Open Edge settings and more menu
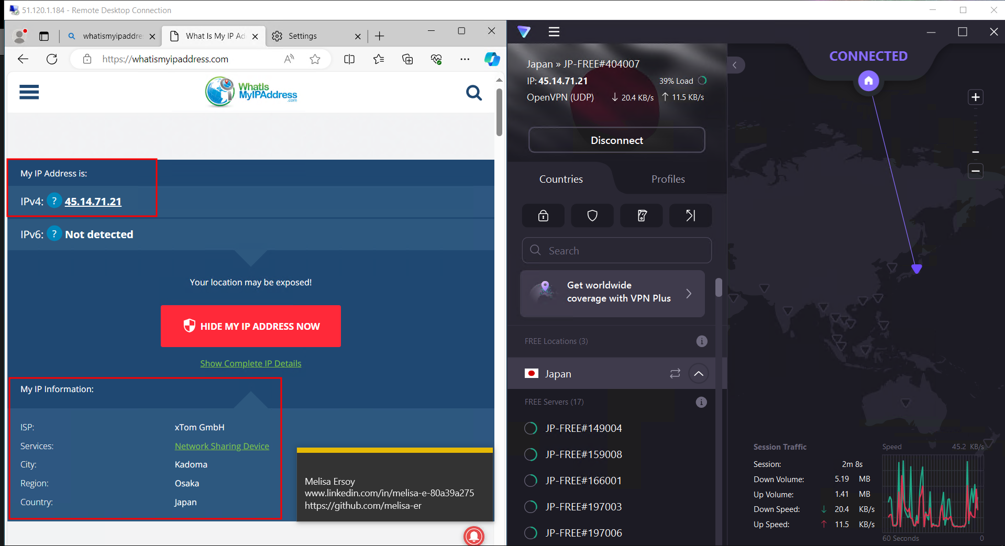1005x546 pixels. [x=465, y=59]
